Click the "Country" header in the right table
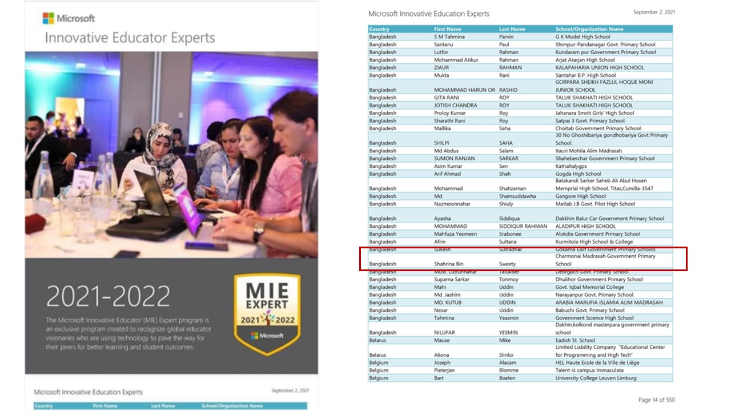Screen dimensions: 731x411 click(379, 29)
